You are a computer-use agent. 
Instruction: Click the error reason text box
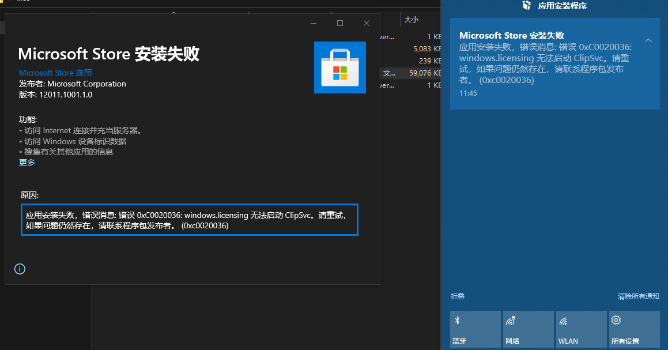click(190, 220)
